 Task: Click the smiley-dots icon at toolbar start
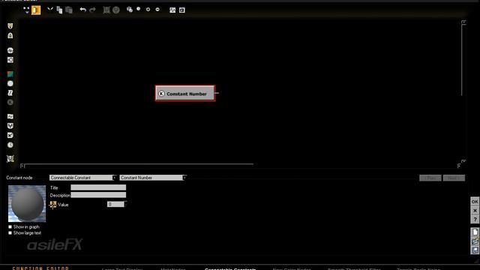26,10
